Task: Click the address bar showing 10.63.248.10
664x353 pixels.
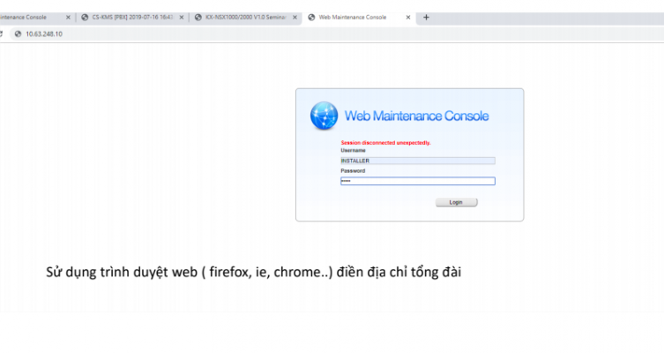Action: (176, 34)
